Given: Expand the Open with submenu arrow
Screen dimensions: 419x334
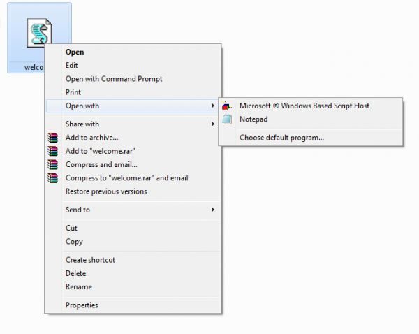Looking at the screenshot, I should click(213, 106).
